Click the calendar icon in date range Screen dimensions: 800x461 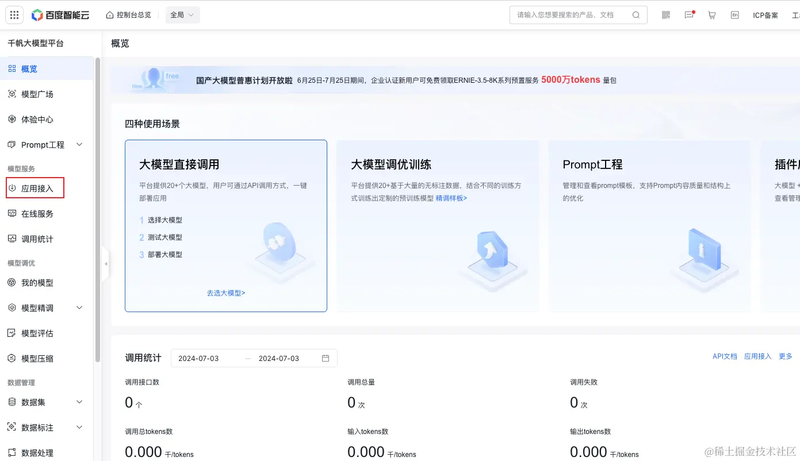tap(326, 358)
